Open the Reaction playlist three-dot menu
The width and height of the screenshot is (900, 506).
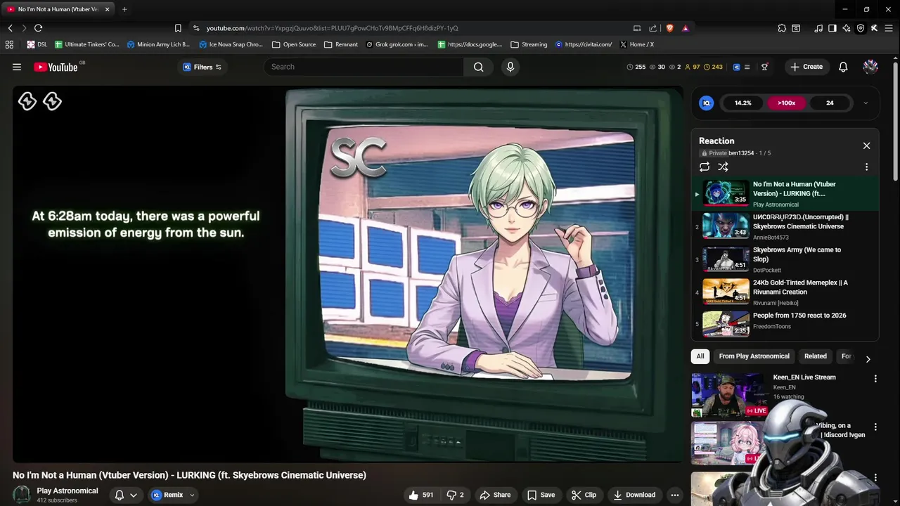tap(866, 167)
